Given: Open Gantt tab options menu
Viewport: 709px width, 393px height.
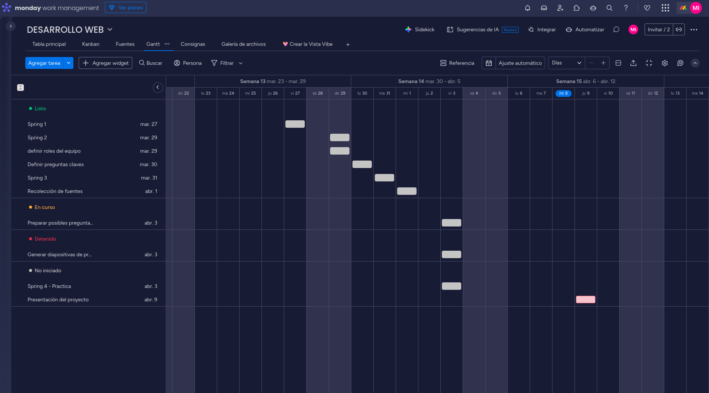Looking at the screenshot, I should tap(167, 44).
